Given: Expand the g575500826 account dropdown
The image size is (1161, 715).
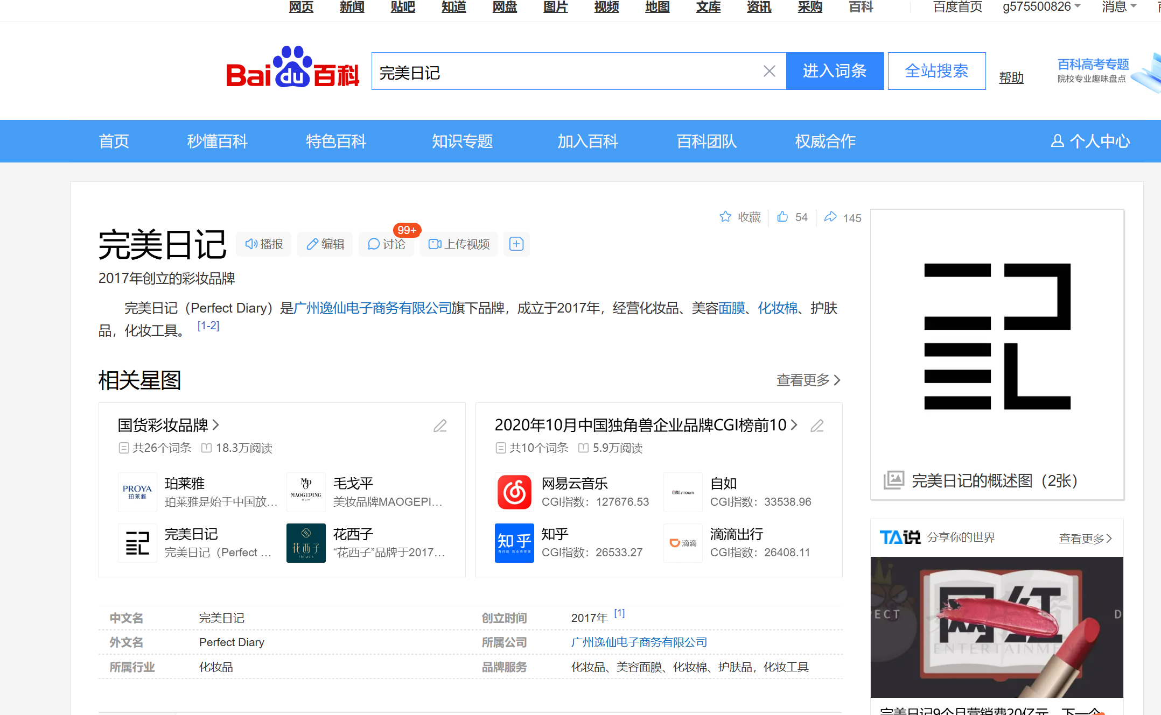Looking at the screenshot, I should (x=1041, y=7).
